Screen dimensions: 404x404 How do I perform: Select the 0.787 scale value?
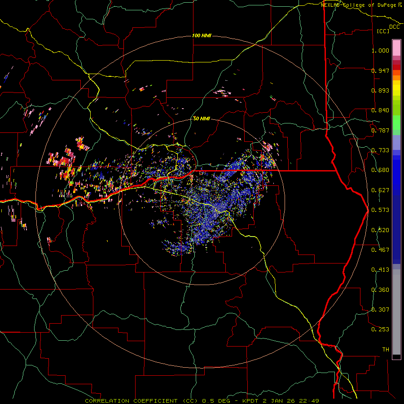point(380,130)
